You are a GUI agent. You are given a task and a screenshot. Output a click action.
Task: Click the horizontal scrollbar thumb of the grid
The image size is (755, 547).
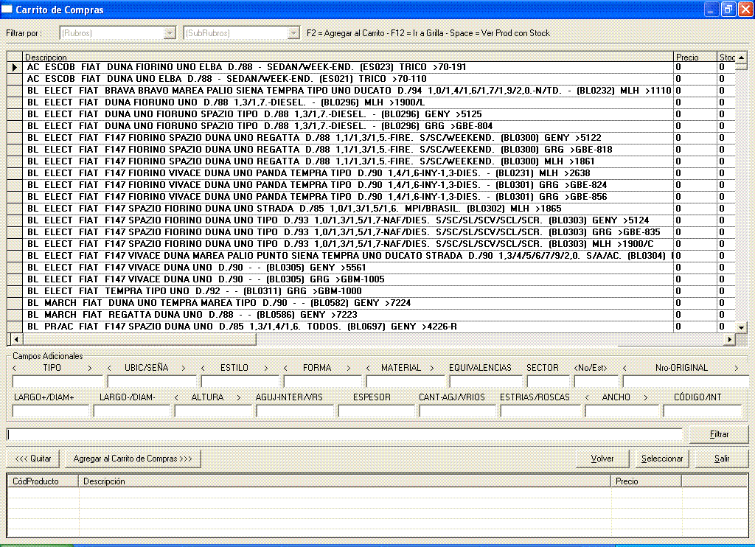[139, 339]
